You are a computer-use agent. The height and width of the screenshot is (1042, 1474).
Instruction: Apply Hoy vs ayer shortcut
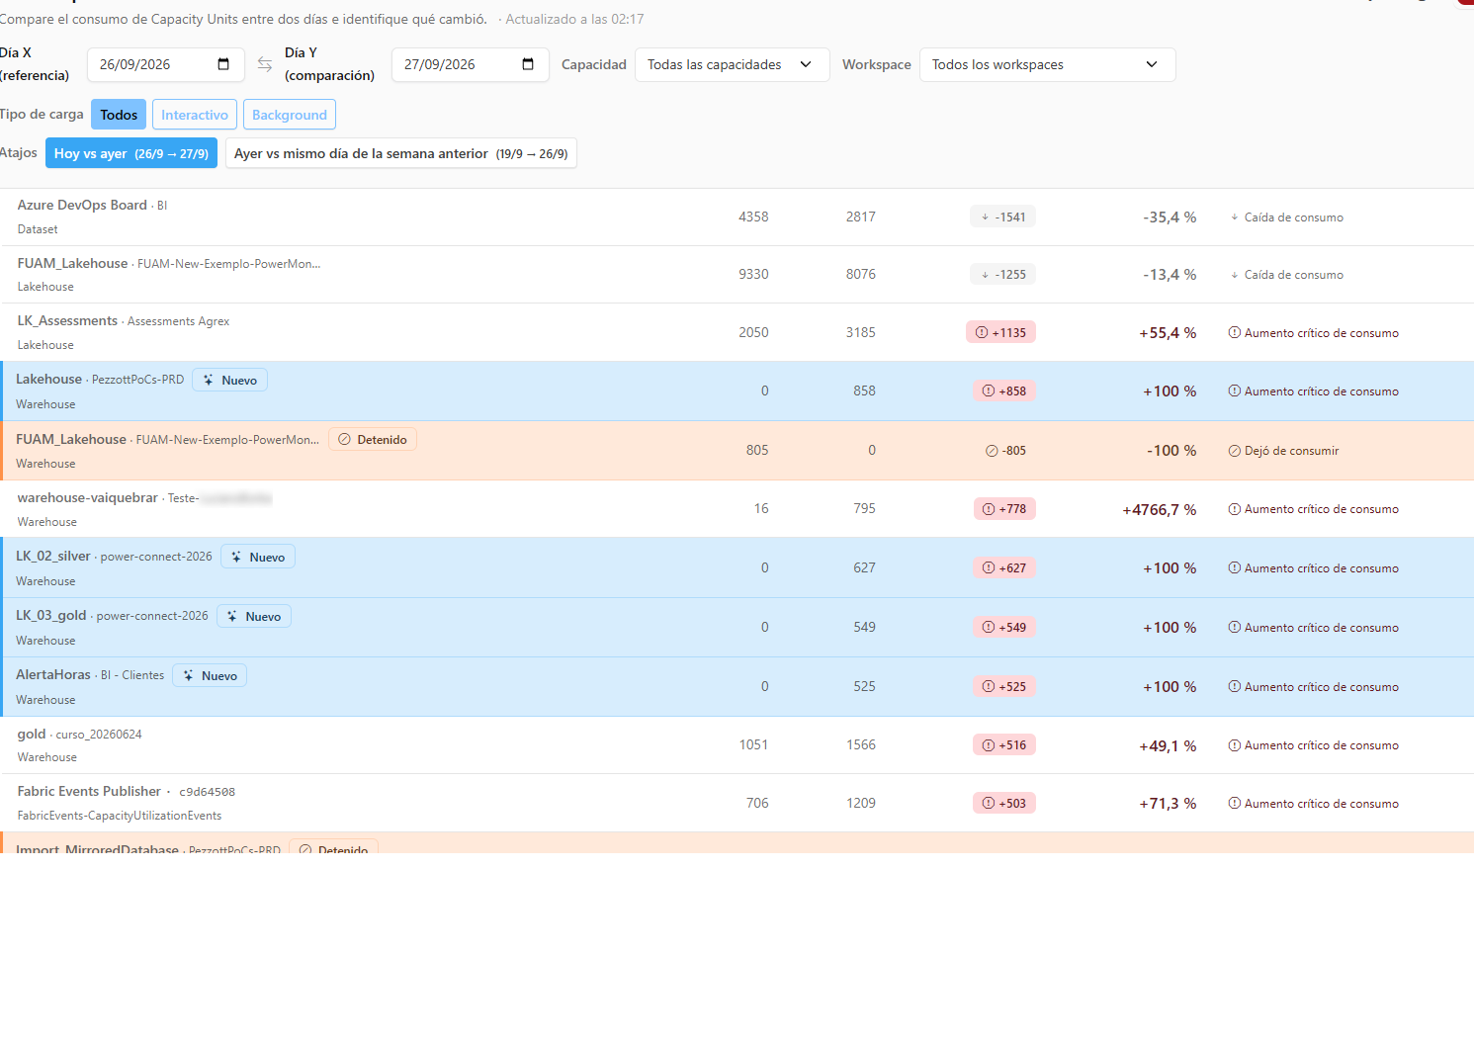click(x=131, y=153)
